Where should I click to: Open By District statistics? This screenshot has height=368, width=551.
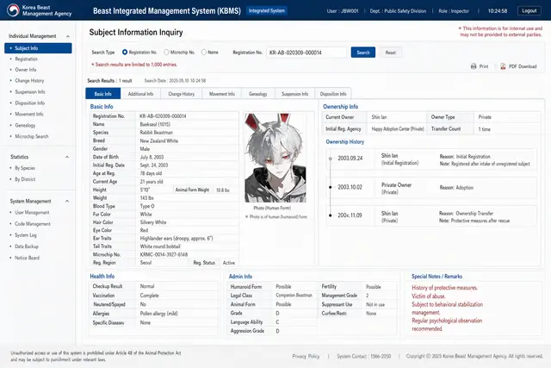click(x=25, y=179)
